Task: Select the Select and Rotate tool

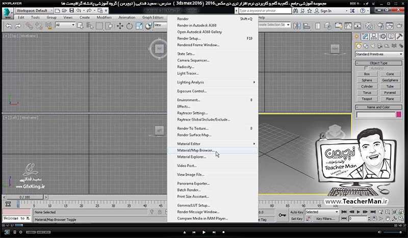Action: [130, 26]
